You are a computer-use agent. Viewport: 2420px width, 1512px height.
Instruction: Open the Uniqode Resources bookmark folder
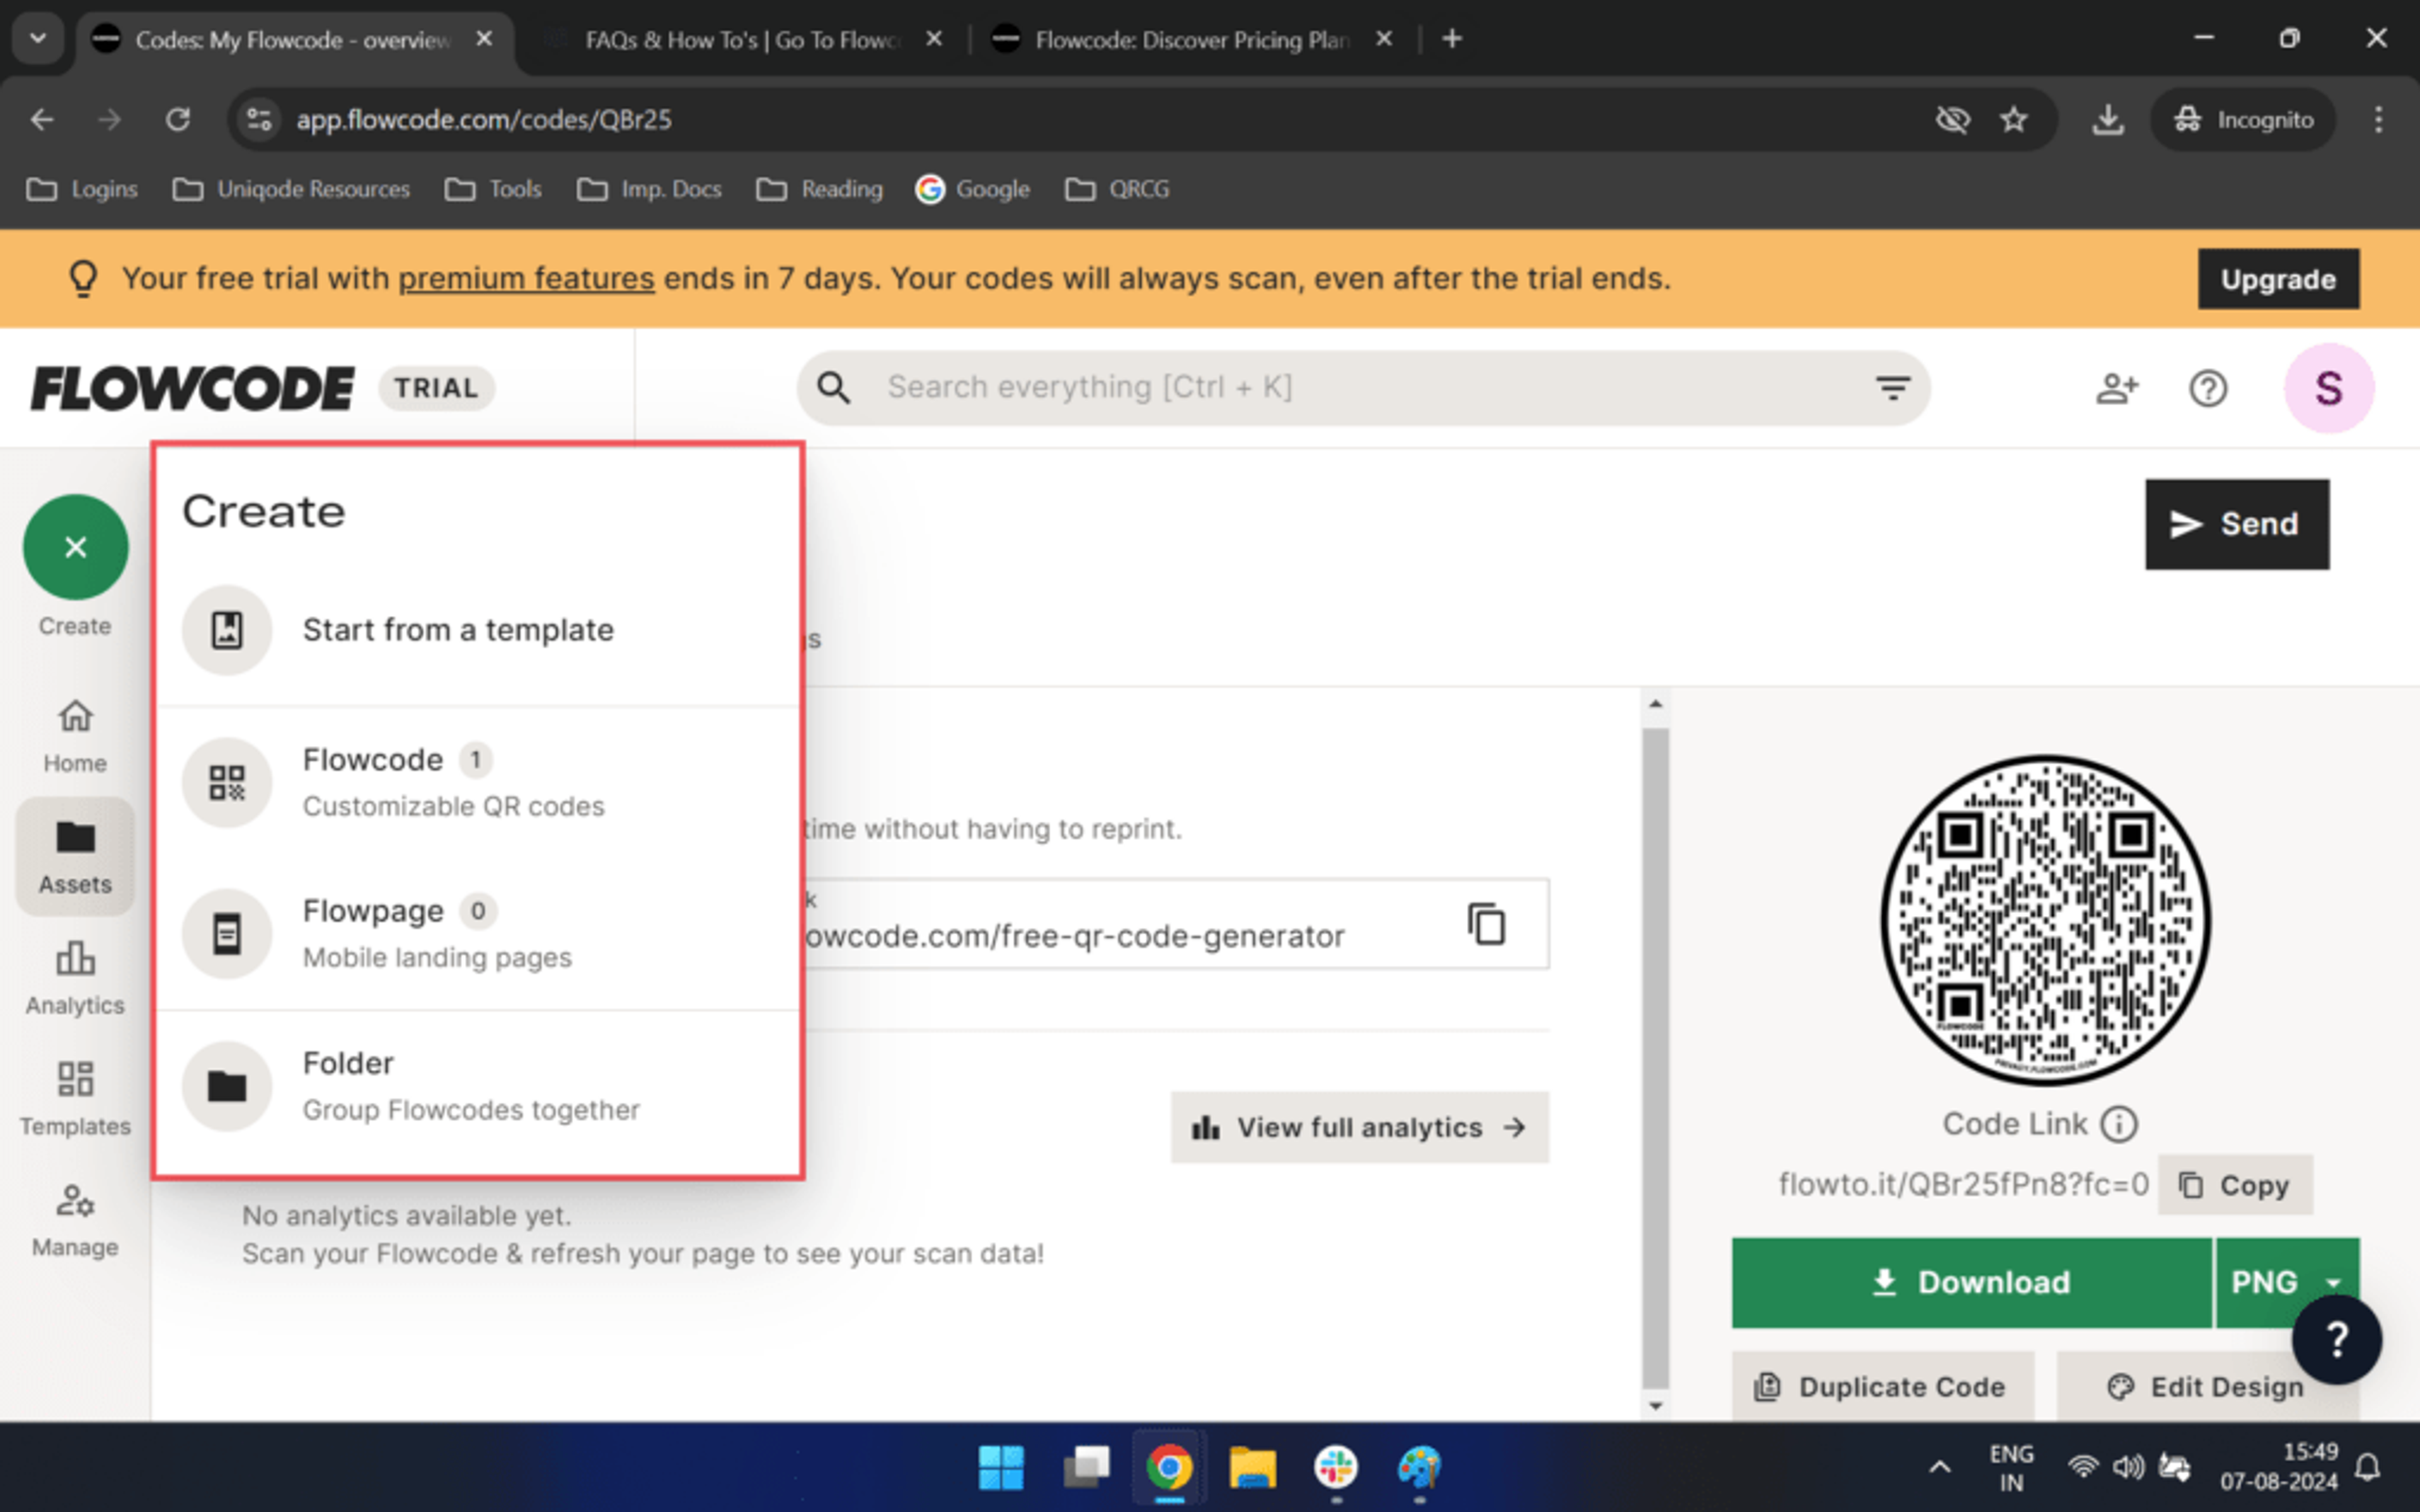[291, 189]
